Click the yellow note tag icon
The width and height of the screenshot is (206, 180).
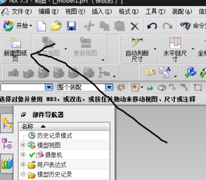point(150,72)
